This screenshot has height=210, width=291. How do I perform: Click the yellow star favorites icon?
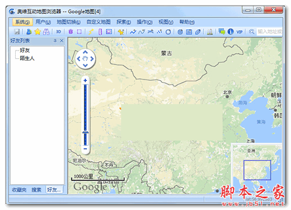tap(38, 32)
